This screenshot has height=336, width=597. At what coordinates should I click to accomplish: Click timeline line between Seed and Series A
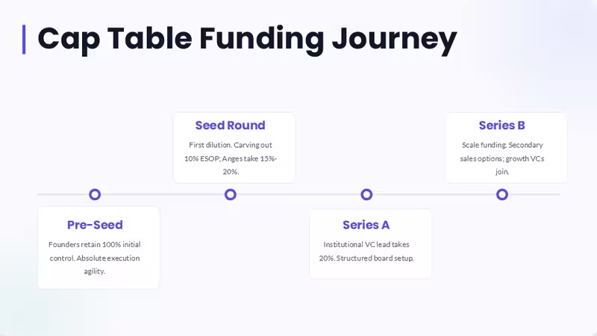pos(298,194)
